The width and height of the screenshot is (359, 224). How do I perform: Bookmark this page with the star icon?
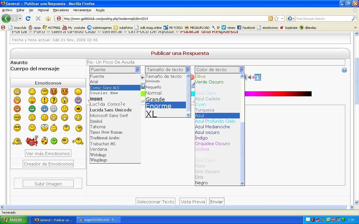pyautogui.click(x=276, y=19)
